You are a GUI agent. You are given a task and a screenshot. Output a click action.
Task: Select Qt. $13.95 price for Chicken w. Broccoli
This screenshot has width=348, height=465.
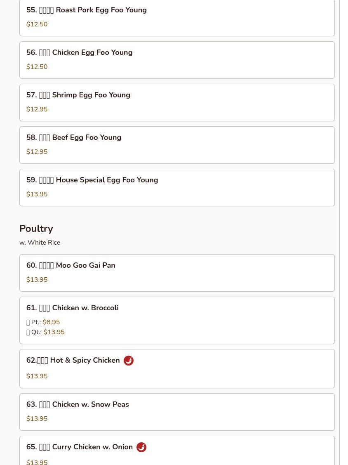54,332
